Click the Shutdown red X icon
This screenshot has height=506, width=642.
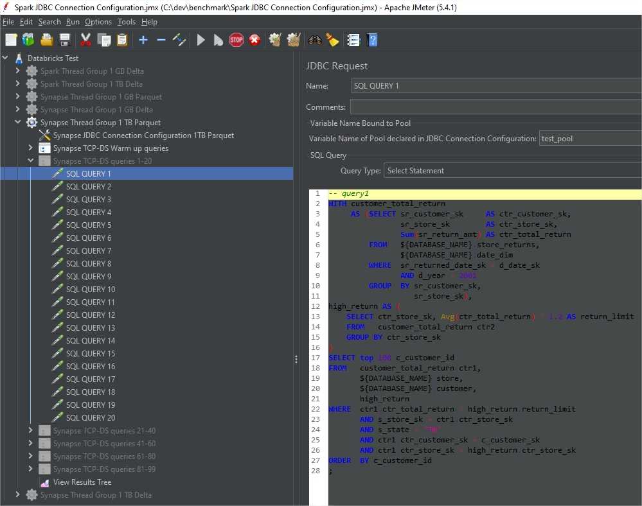click(x=254, y=40)
